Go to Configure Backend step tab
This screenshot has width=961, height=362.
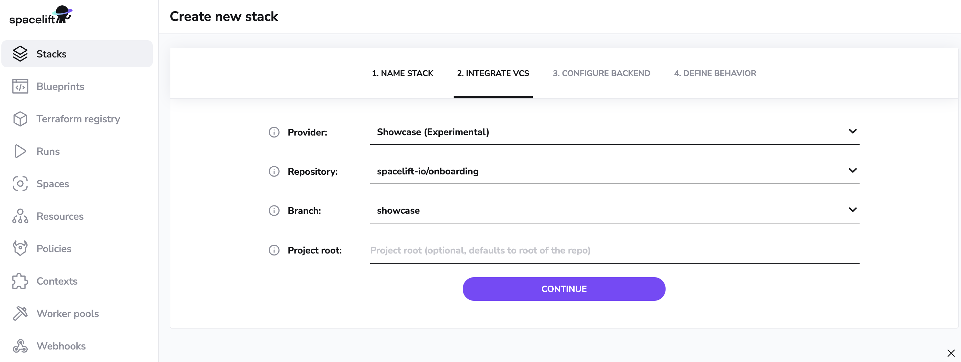tap(601, 73)
